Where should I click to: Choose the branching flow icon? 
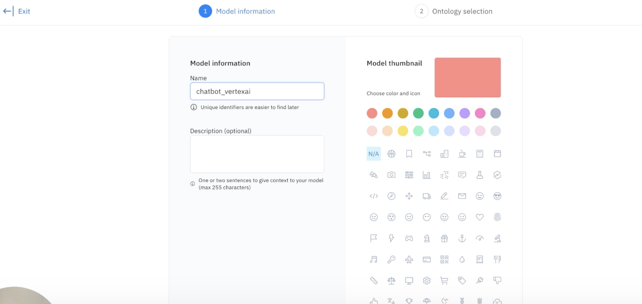427,154
